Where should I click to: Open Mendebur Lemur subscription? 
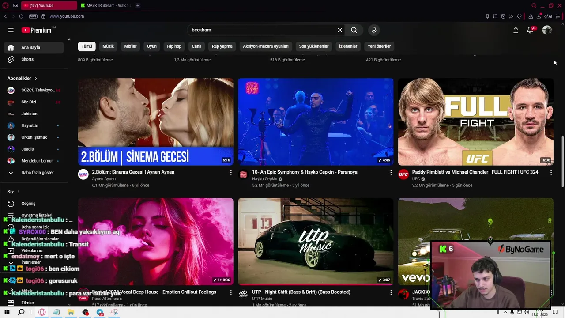[x=34, y=161]
